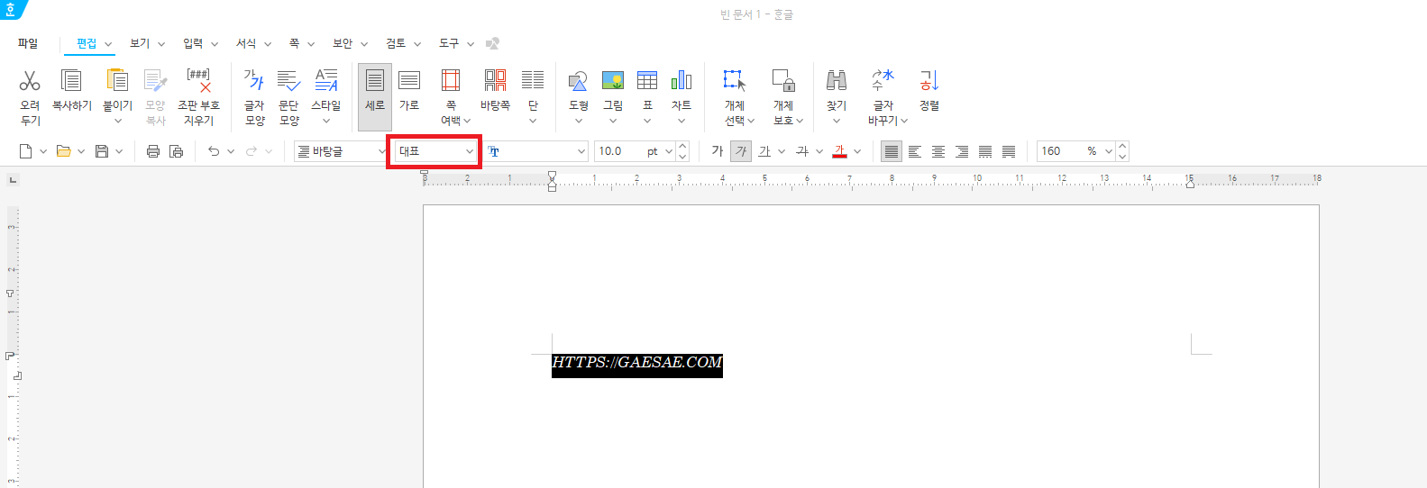Click the Style (스타일) icon
This screenshot has width=1427, height=488.
[x=326, y=81]
